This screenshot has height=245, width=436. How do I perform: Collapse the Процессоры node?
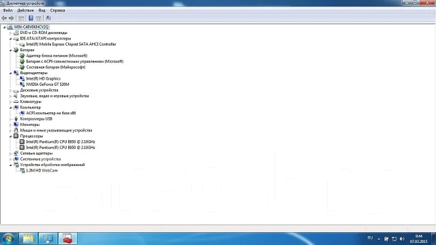tap(11, 136)
